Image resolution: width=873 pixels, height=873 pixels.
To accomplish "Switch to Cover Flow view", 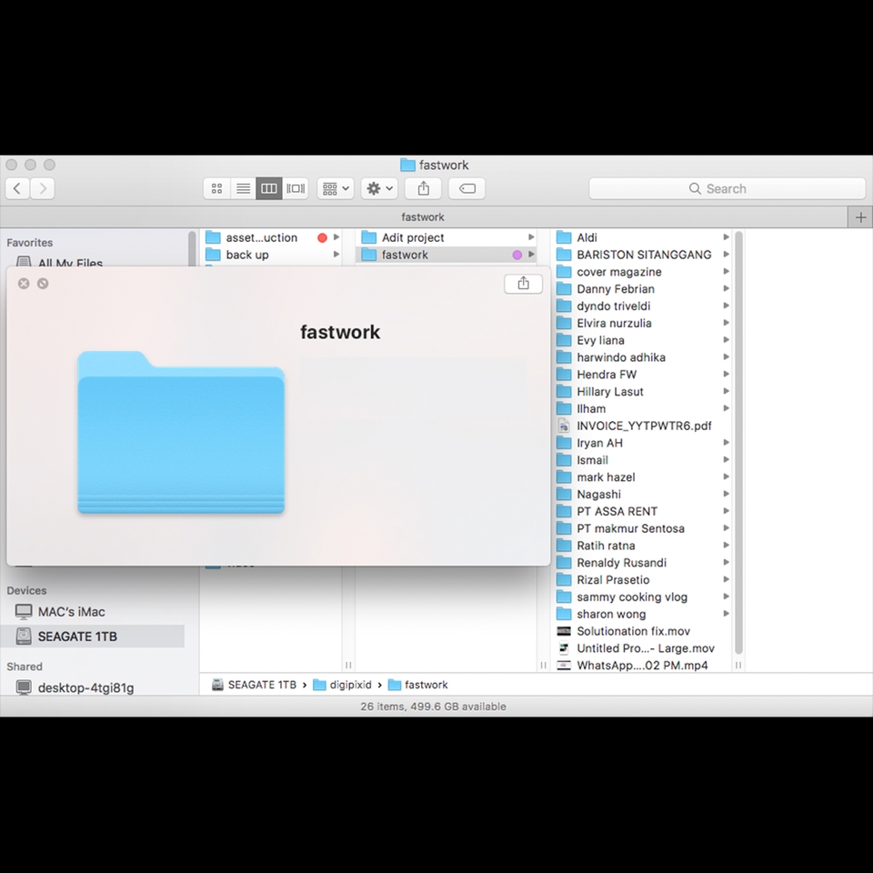I will [x=295, y=188].
